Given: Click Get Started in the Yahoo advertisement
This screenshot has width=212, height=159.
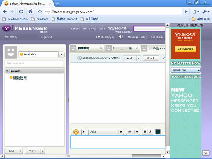Looking at the screenshot, I should click(185, 49).
